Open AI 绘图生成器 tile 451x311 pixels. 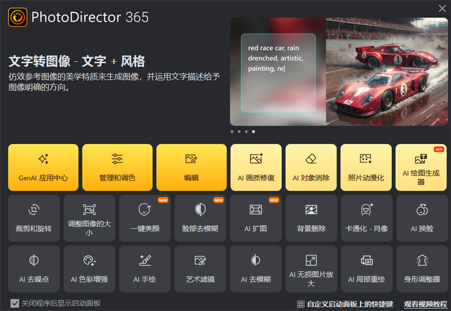pyautogui.click(x=421, y=167)
